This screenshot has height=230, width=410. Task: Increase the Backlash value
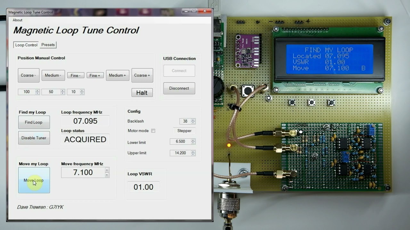193,120
